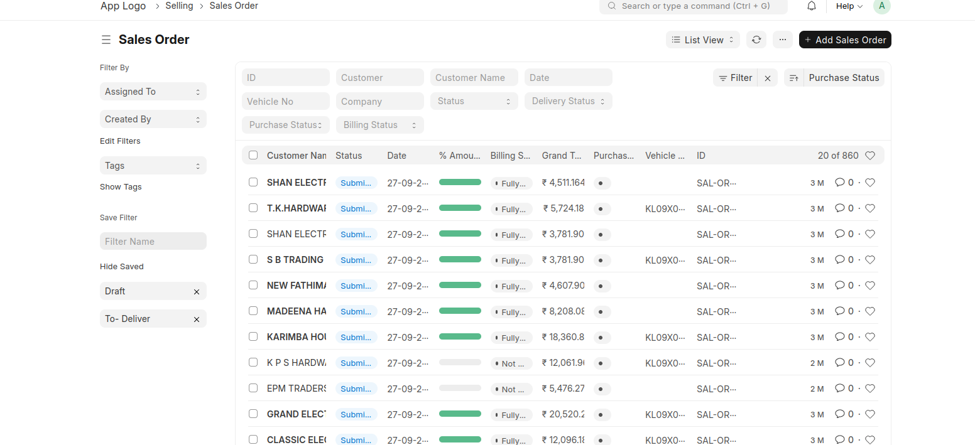Clear filters with the X beside Filter
The width and height of the screenshot is (975, 445).
[x=768, y=78]
